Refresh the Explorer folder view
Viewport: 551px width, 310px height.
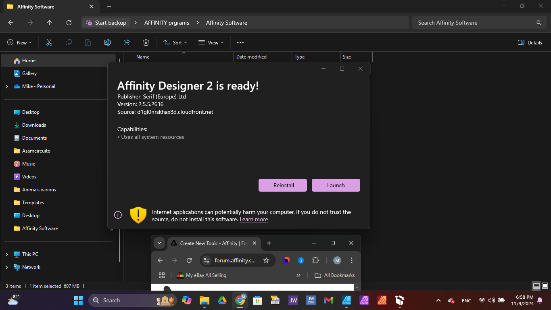pyautogui.click(x=69, y=23)
